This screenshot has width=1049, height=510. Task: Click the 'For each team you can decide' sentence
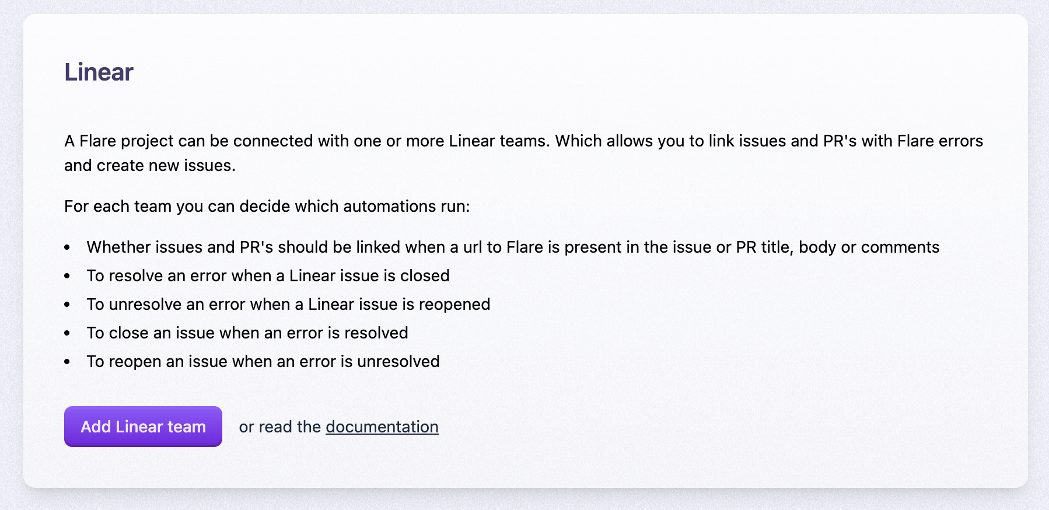click(267, 207)
